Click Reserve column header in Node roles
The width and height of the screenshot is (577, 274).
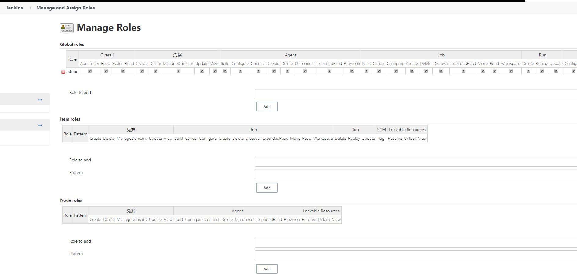pyautogui.click(x=309, y=219)
